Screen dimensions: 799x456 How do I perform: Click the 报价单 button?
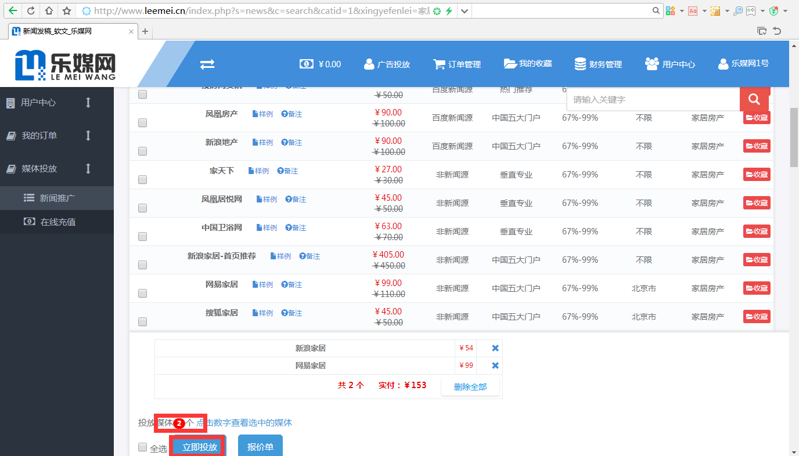[260, 447]
